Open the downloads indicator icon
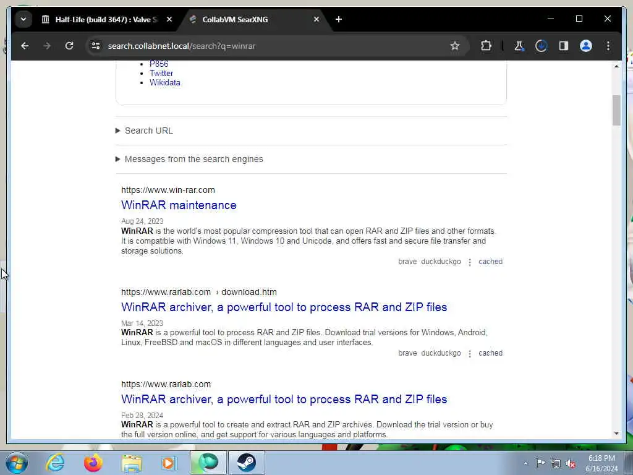Image resolution: width=633 pixels, height=475 pixels. (x=541, y=46)
